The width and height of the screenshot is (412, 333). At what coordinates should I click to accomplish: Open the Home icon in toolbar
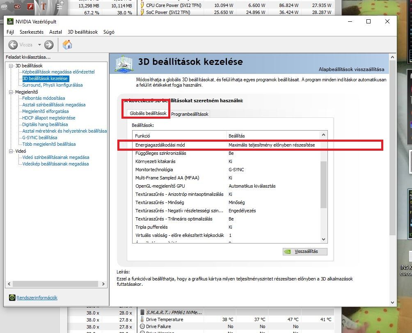coord(67,44)
